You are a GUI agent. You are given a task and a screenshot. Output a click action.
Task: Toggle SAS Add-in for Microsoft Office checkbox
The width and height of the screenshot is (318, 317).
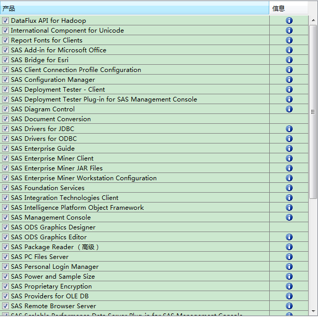6,50
